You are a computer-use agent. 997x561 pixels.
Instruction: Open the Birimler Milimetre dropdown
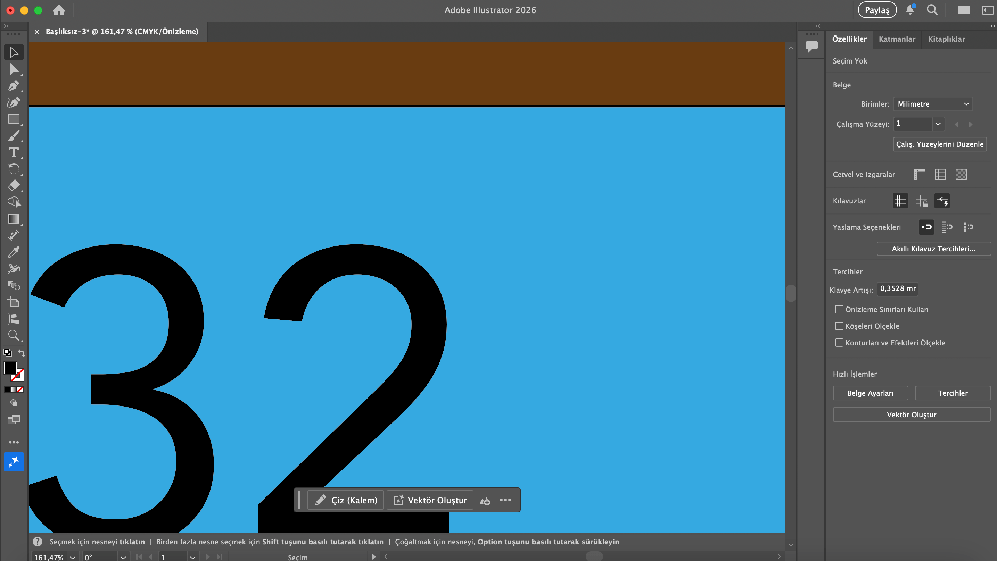coord(932,104)
